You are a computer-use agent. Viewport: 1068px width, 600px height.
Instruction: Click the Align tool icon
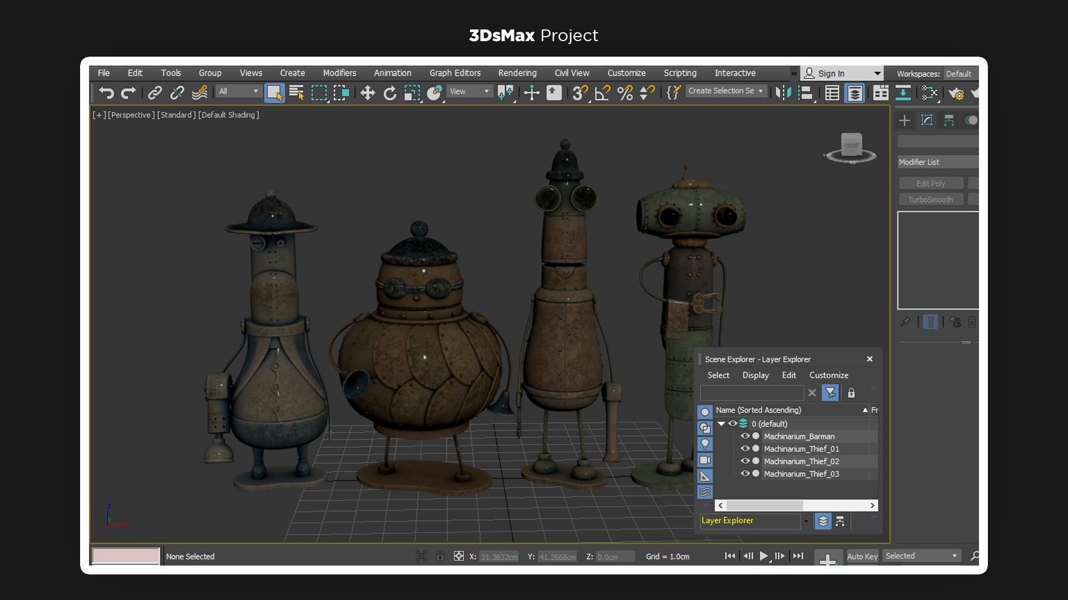(x=805, y=93)
